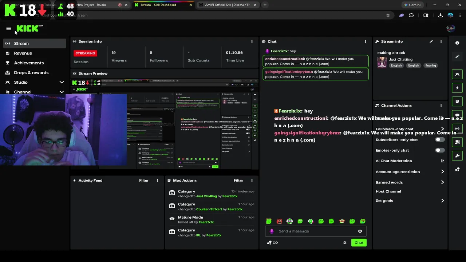Edit stream info with pencil icon
The image size is (466, 262).
(431, 41)
